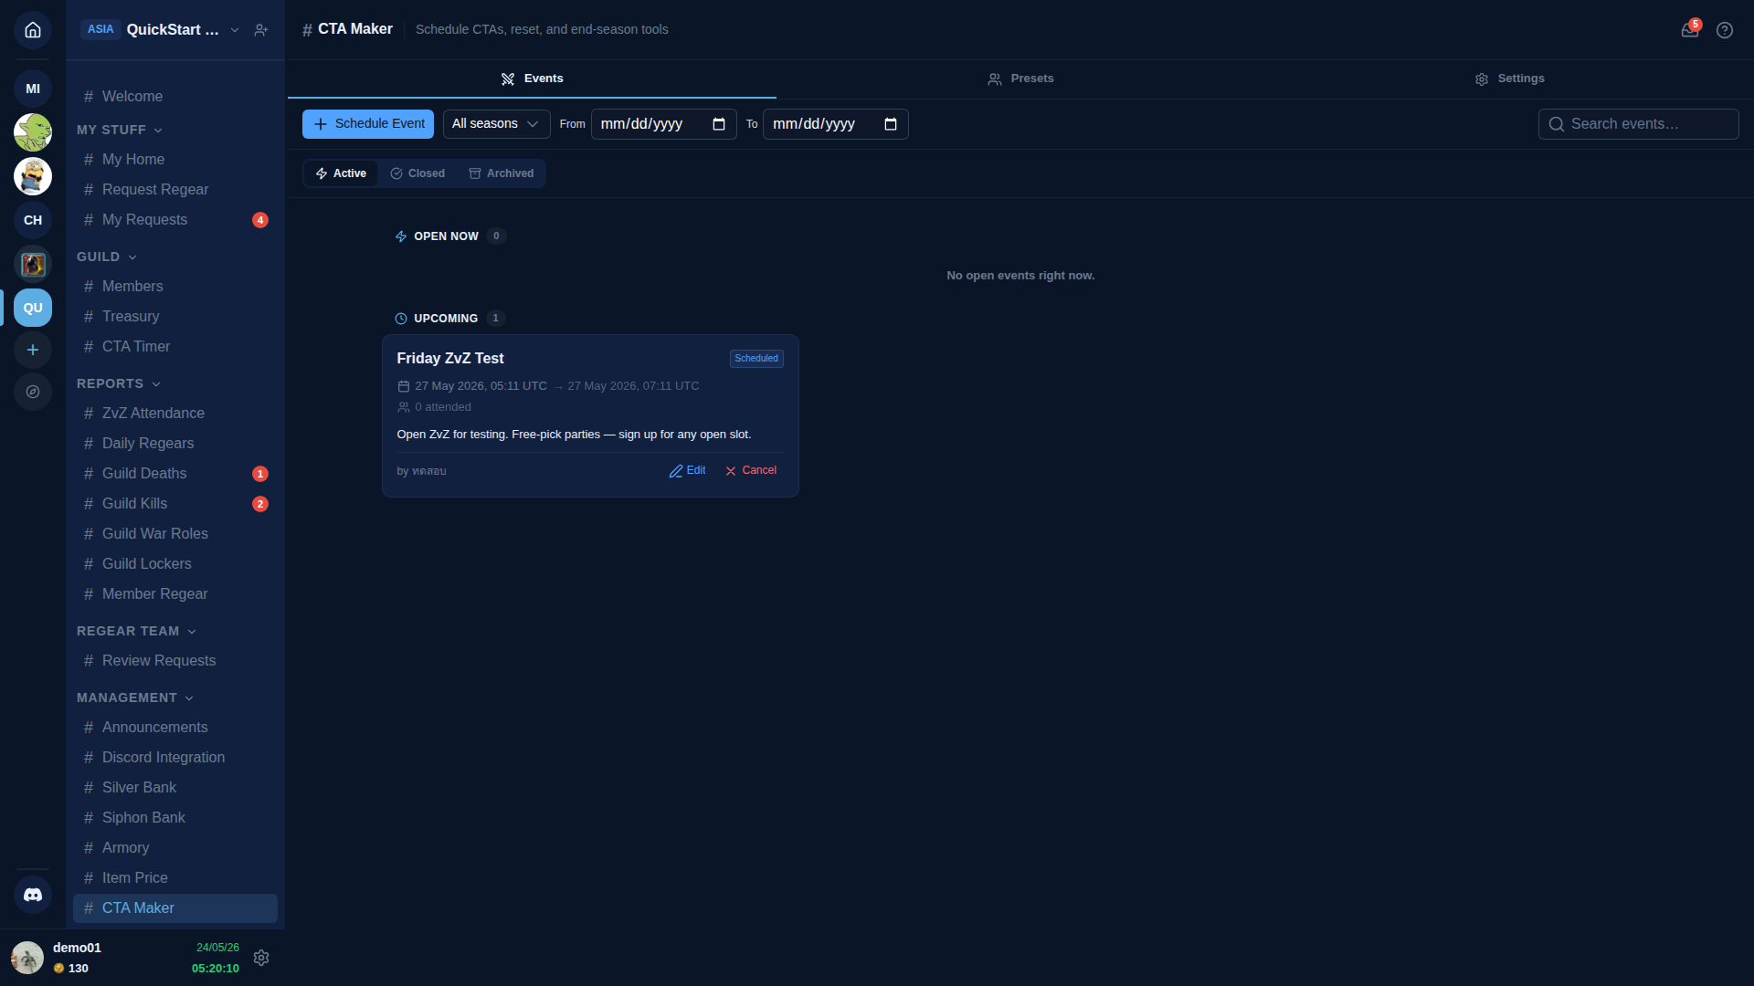Open the Members channel
This screenshot has width=1754, height=986.
click(x=175, y=287)
